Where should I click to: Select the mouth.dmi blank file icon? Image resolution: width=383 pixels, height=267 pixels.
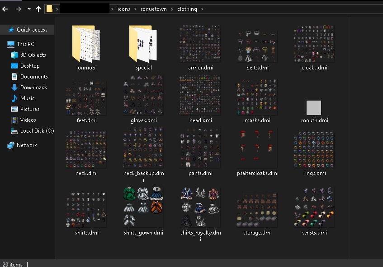(x=314, y=108)
